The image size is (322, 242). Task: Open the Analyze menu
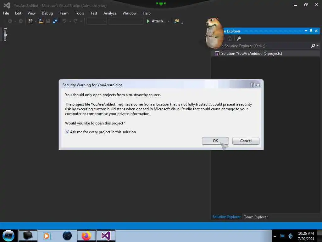pyautogui.click(x=110, y=13)
